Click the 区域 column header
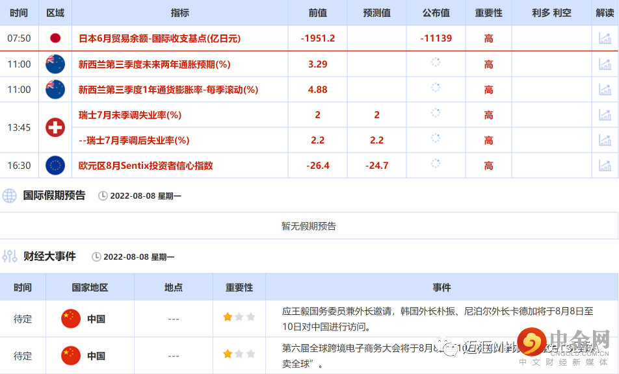The image size is (619, 374). pos(55,13)
